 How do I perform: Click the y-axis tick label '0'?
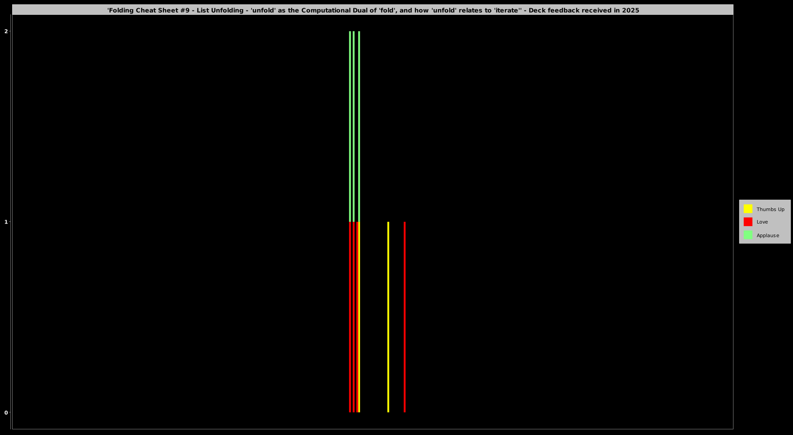pyautogui.click(x=6, y=412)
